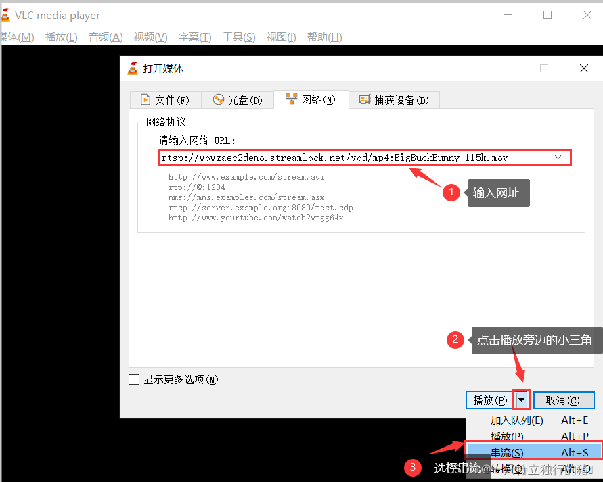The image size is (603, 482).
Task: Minimize the VLC media player window
Action: pos(508,15)
